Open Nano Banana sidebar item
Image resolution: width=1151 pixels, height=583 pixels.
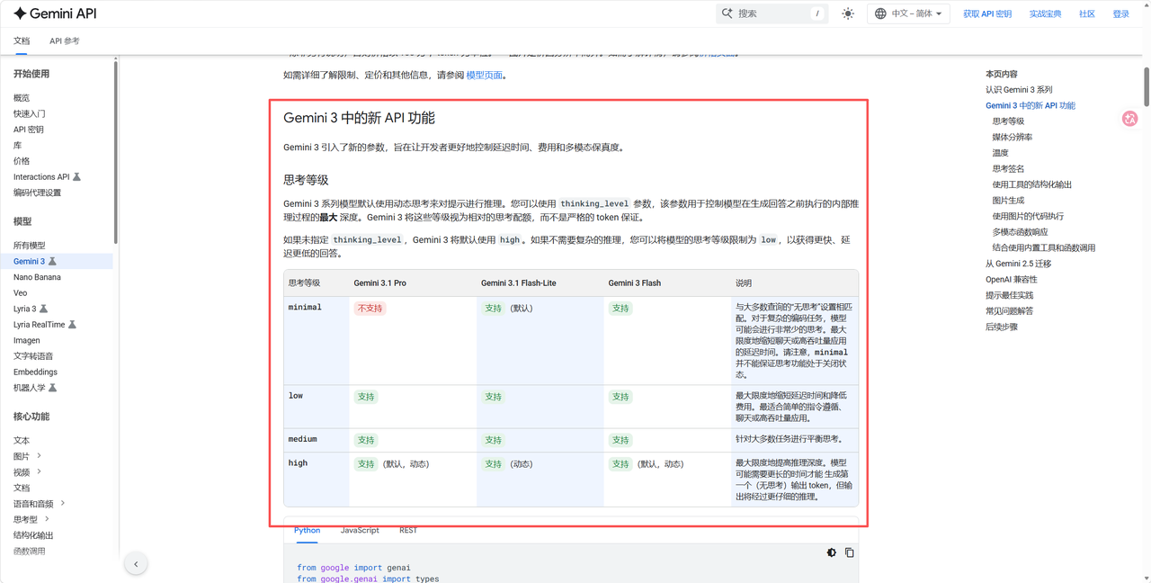(37, 277)
